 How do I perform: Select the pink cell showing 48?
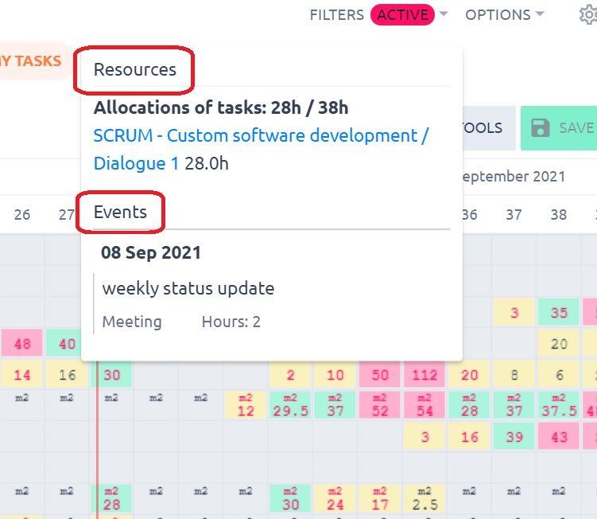click(22, 345)
